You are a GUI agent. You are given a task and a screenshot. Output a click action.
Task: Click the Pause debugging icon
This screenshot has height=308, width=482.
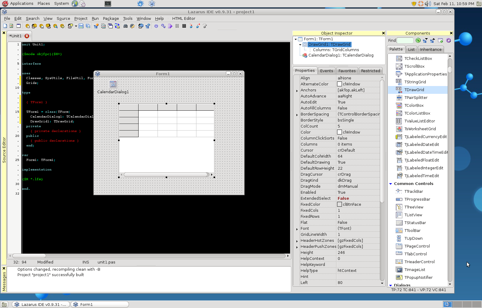177,26
